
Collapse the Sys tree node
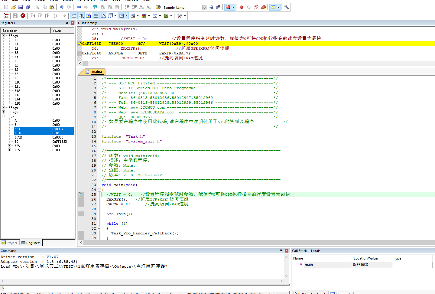[x=3, y=116]
